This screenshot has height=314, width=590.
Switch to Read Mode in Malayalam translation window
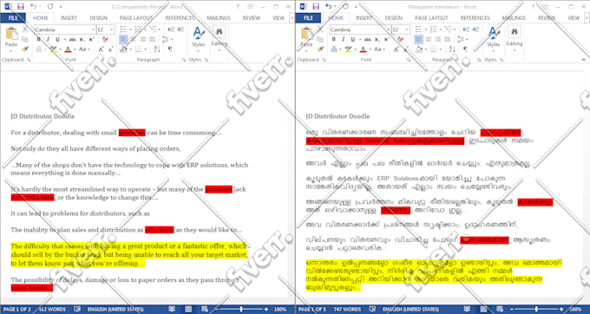(467, 309)
